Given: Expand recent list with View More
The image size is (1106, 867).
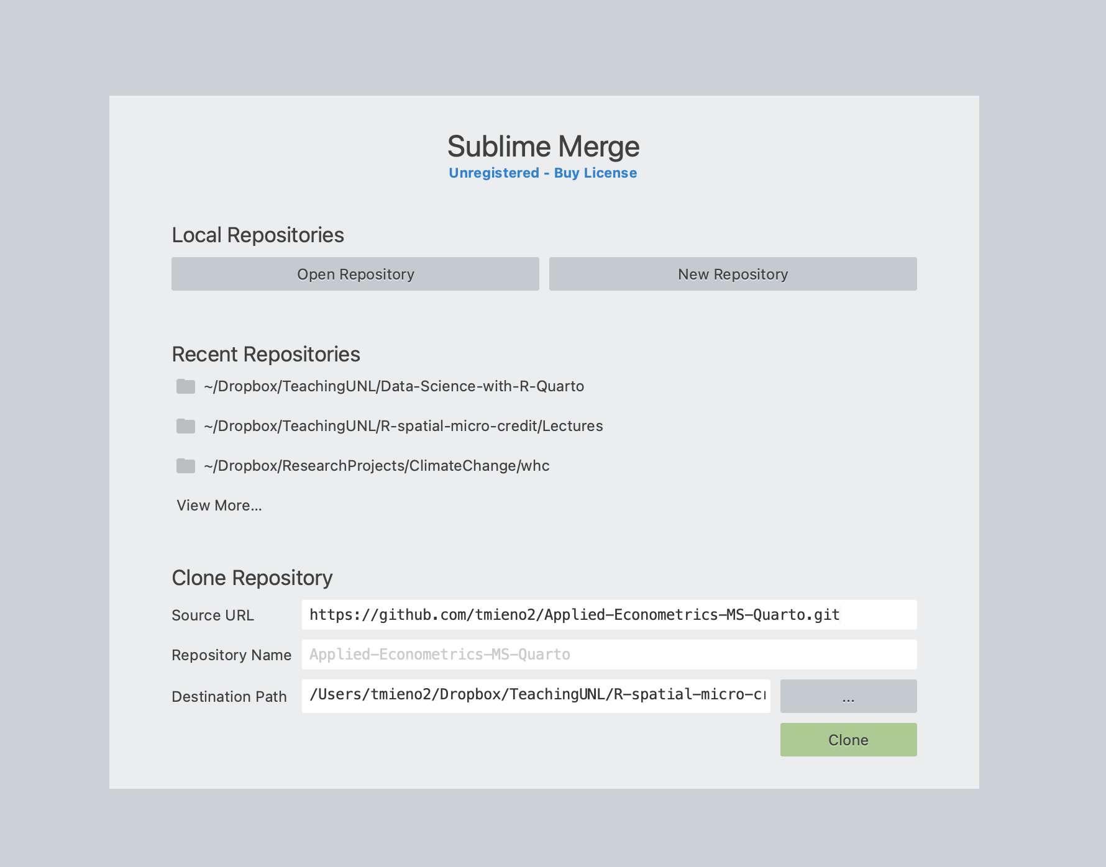Looking at the screenshot, I should [x=219, y=506].
